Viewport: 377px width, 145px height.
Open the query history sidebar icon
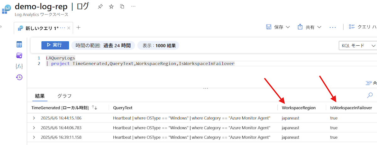tap(19, 77)
